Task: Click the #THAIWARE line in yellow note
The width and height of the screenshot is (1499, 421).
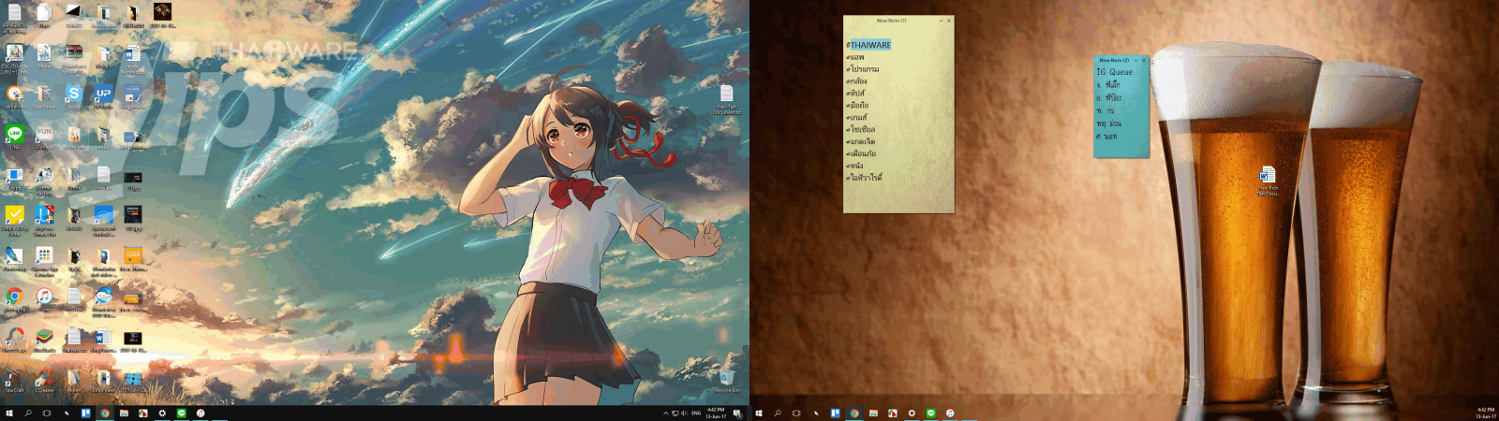Action: tap(868, 45)
